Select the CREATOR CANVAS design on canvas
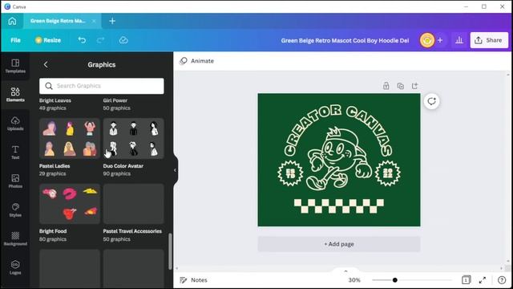Viewport: 513px width, 289px height. [x=339, y=160]
